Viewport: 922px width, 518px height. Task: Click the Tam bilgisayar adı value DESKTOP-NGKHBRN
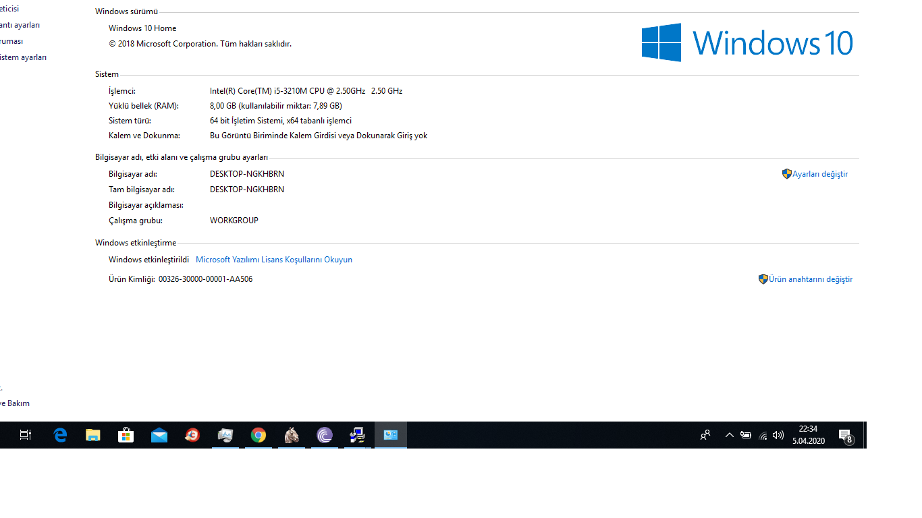[247, 190]
